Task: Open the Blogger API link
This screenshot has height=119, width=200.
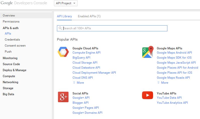Action: 81,103
